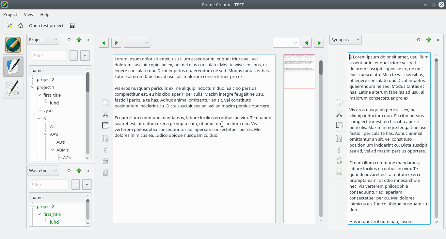The height and width of the screenshot is (239, 446).
Task: Toggle italic in the Synopsis editor
Action: point(339,150)
